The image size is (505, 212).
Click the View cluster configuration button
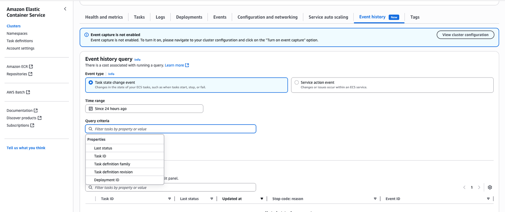click(465, 35)
